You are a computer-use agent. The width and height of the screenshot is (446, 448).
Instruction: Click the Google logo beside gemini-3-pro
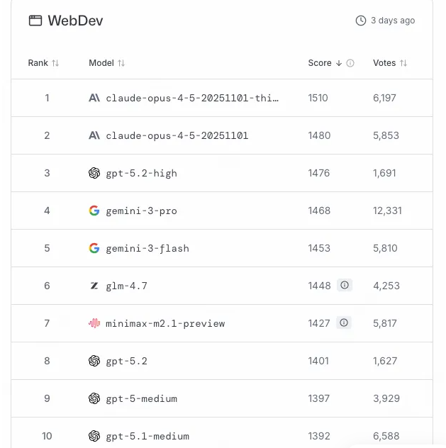(94, 211)
